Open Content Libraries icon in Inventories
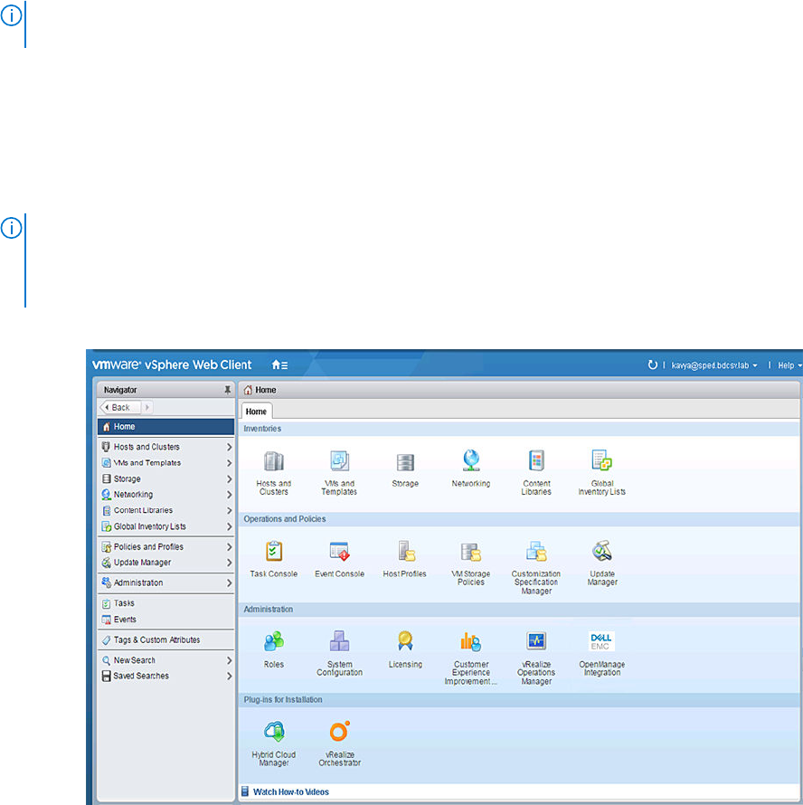 [x=536, y=460]
